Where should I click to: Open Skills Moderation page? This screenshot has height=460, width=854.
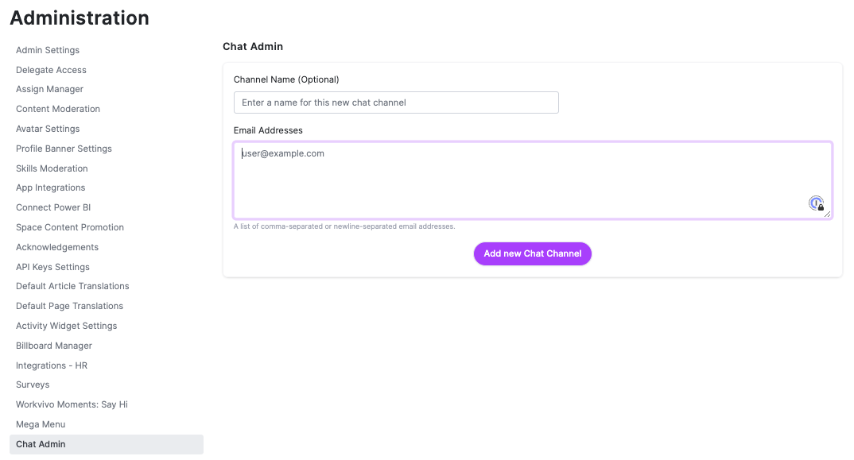tap(52, 168)
